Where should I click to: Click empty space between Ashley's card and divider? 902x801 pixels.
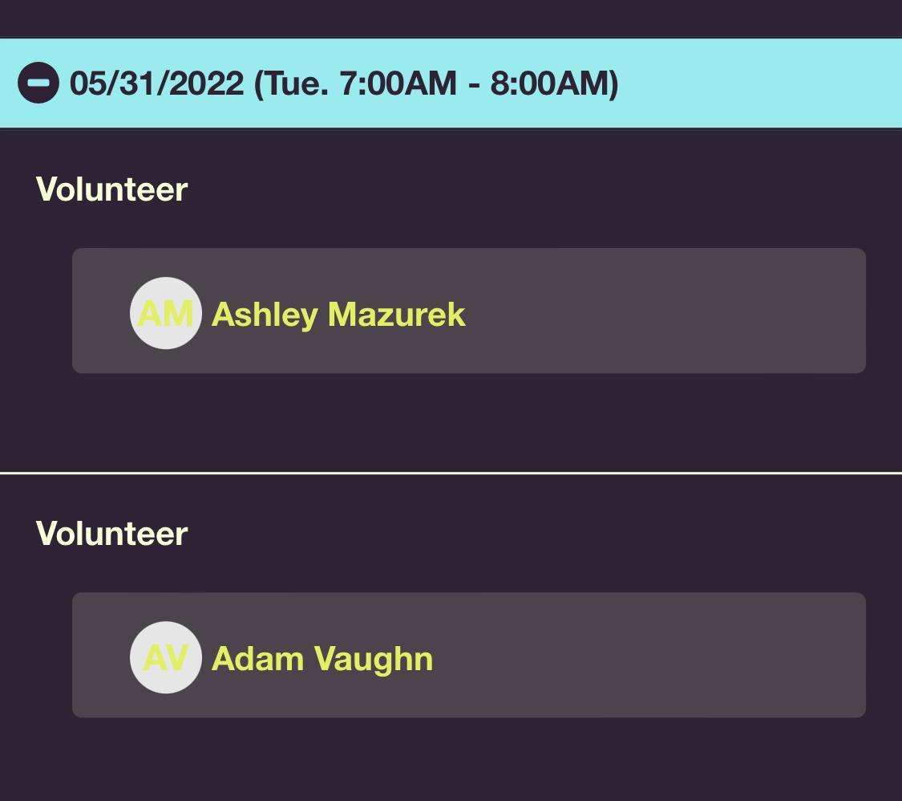pos(451,423)
